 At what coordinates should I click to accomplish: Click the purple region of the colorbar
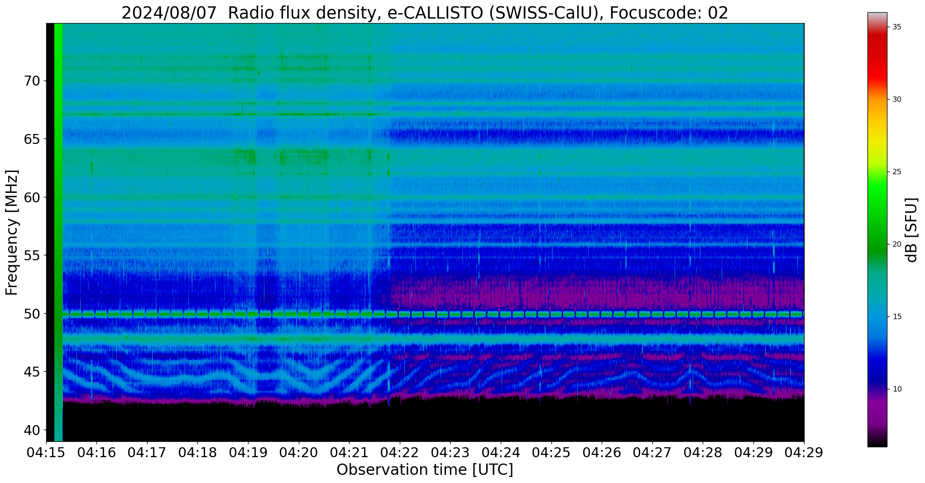point(877,412)
